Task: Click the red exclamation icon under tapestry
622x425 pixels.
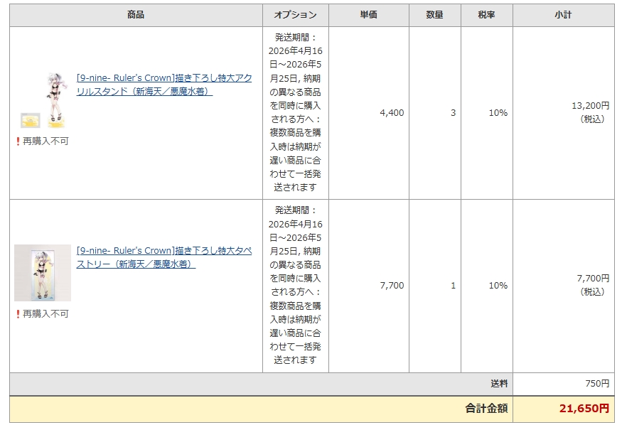Action: tap(18, 313)
